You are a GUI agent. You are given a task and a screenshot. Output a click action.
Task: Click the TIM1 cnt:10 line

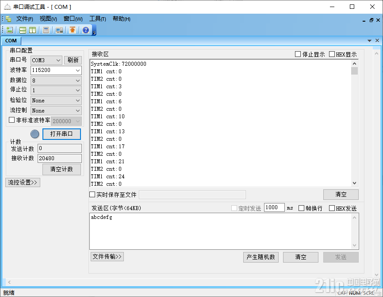click(x=108, y=117)
